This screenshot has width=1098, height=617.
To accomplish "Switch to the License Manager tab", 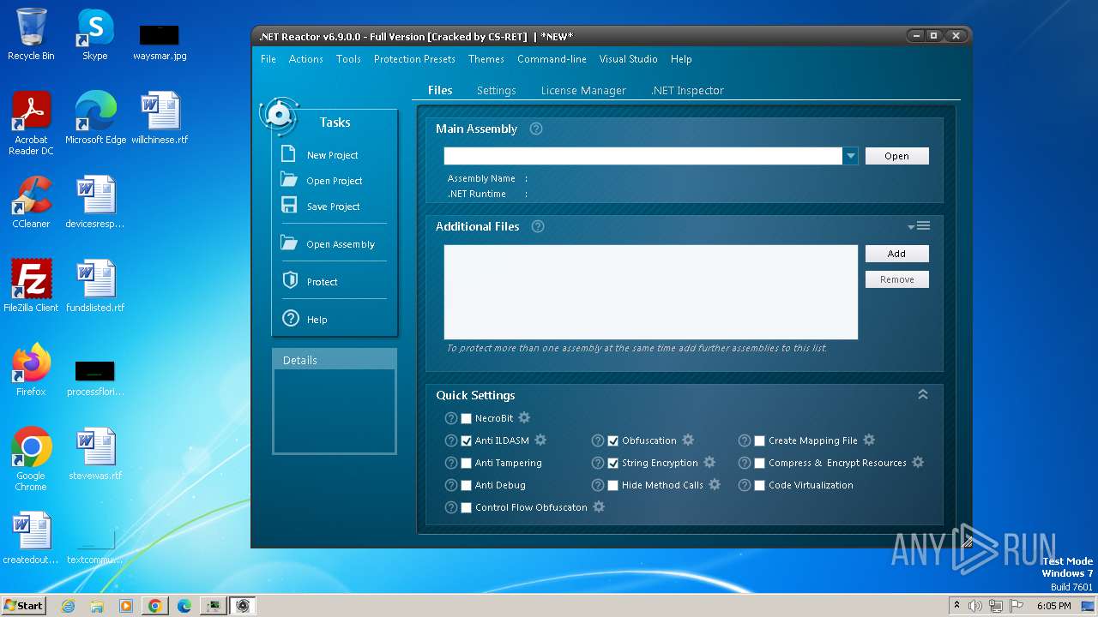I will [x=583, y=90].
